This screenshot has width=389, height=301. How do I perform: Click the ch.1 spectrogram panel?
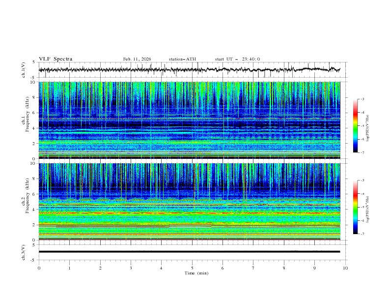(190, 120)
